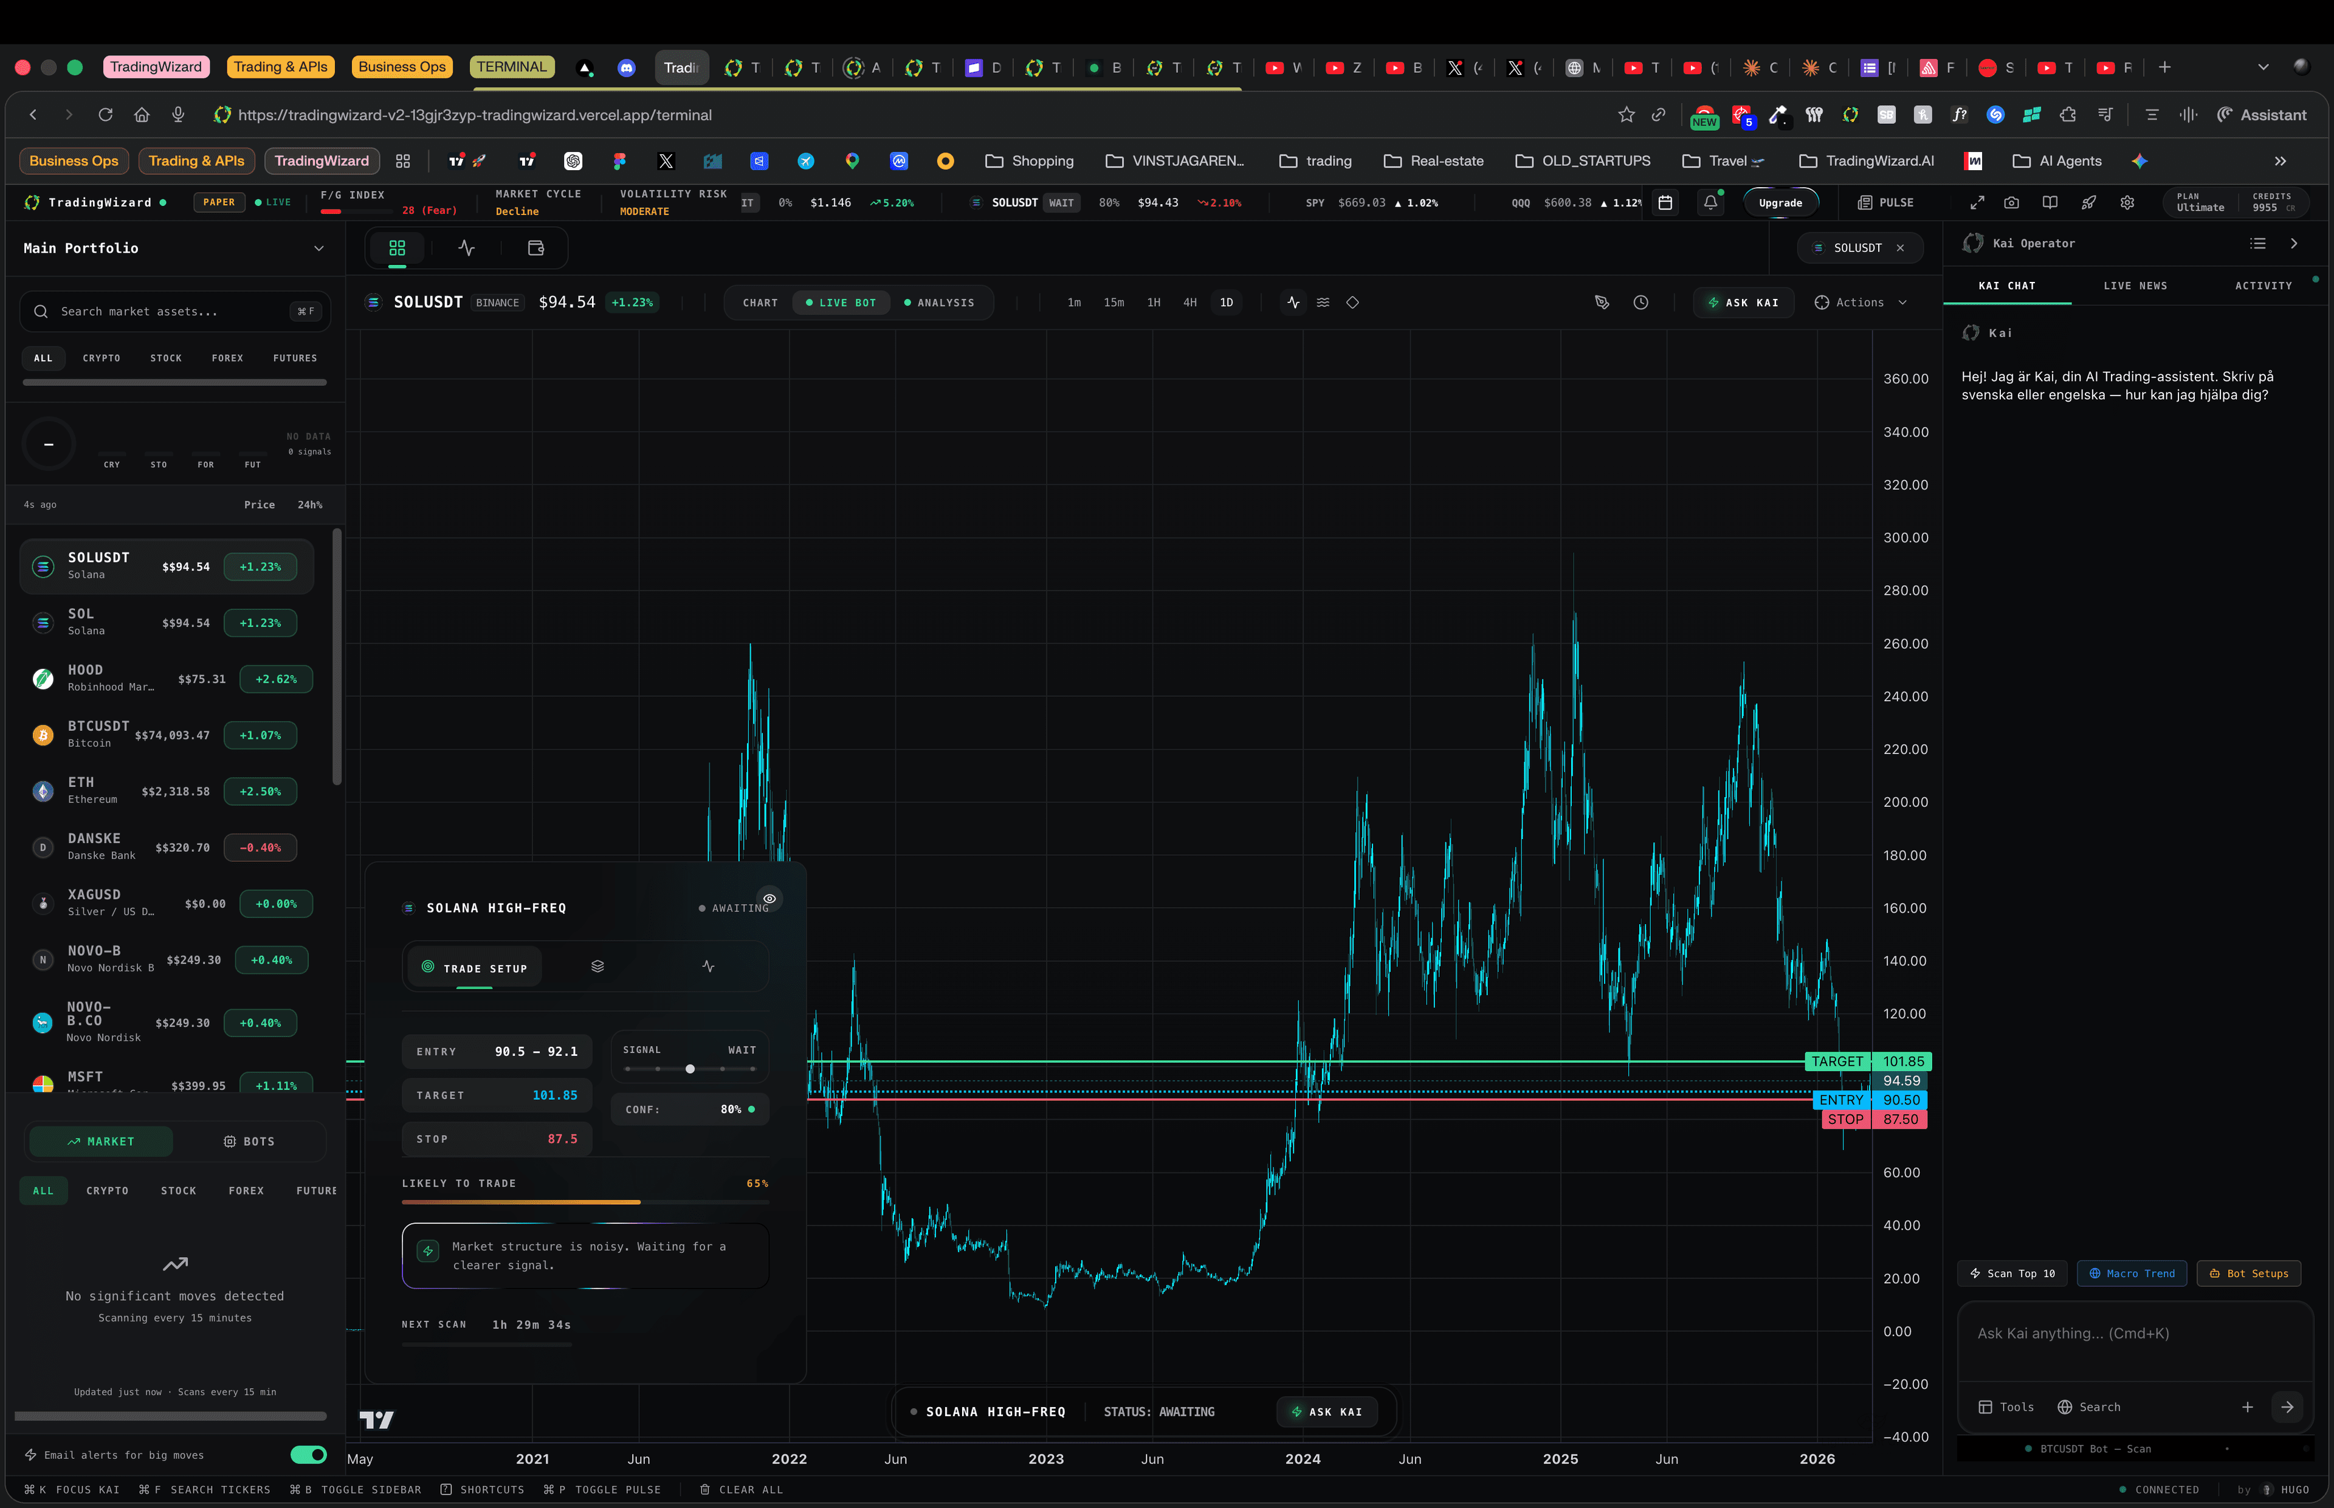Toggle Email alerts for big moves
The width and height of the screenshot is (2334, 1508).
[309, 1455]
